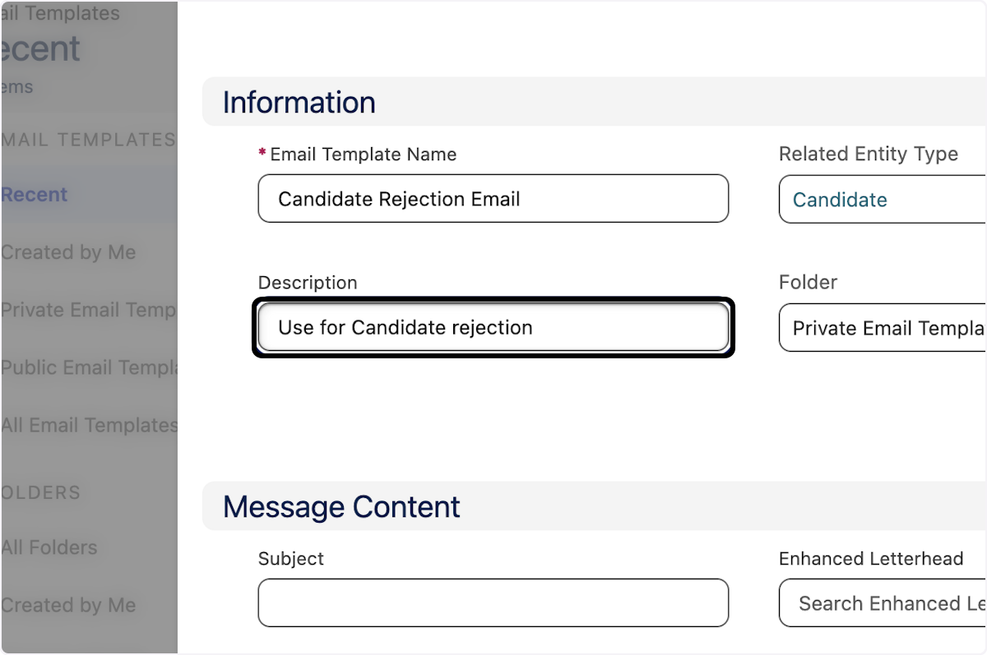Click the Email Template Name label
Image resolution: width=987 pixels, height=655 pixels.
click(x=363, y=155)
